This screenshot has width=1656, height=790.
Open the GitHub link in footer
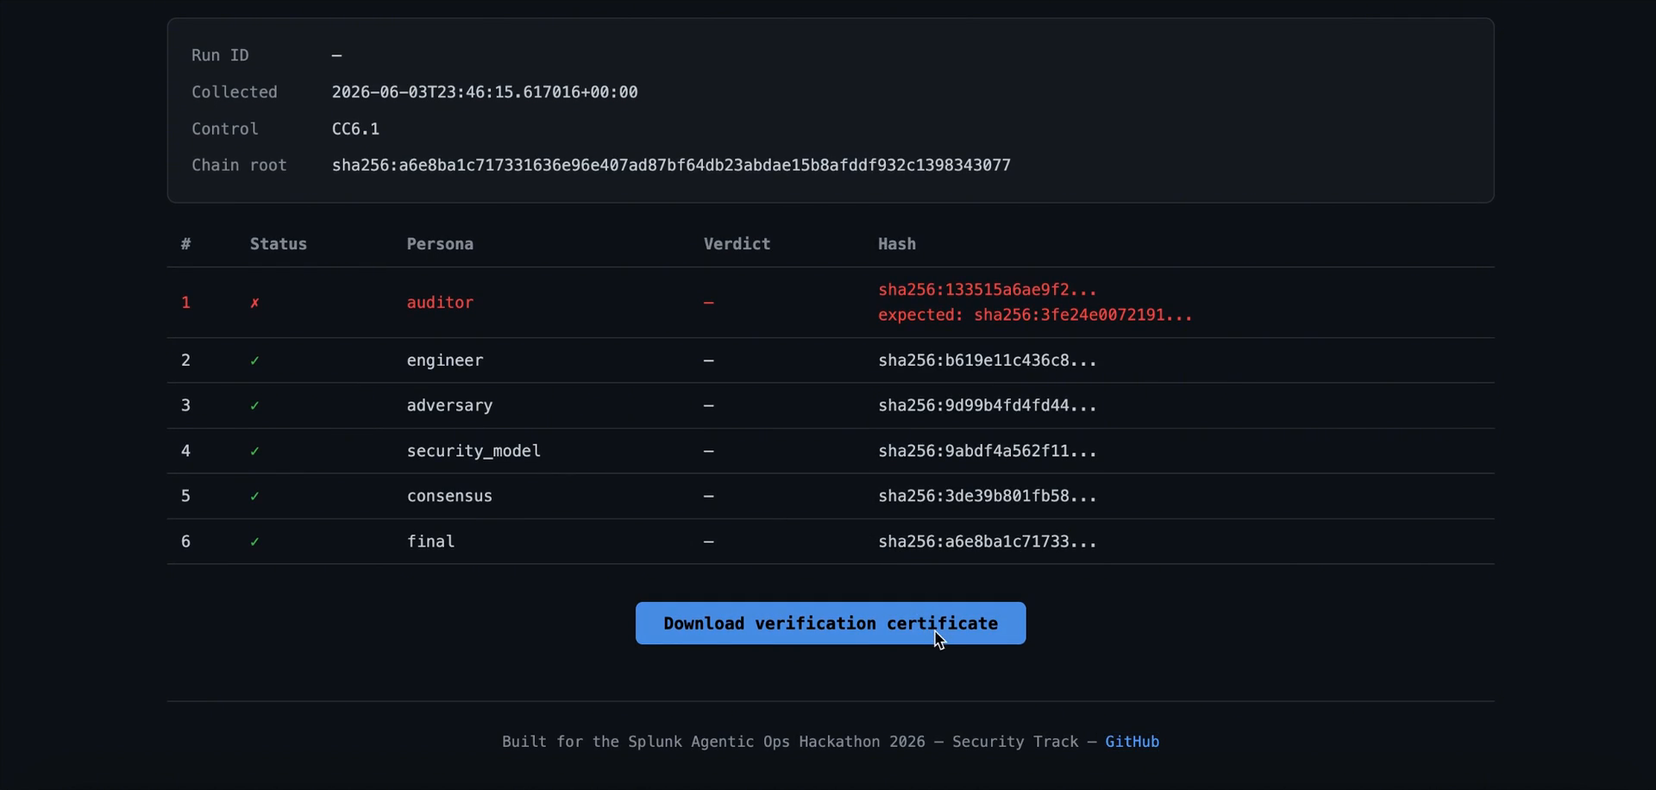(1132, 742)
